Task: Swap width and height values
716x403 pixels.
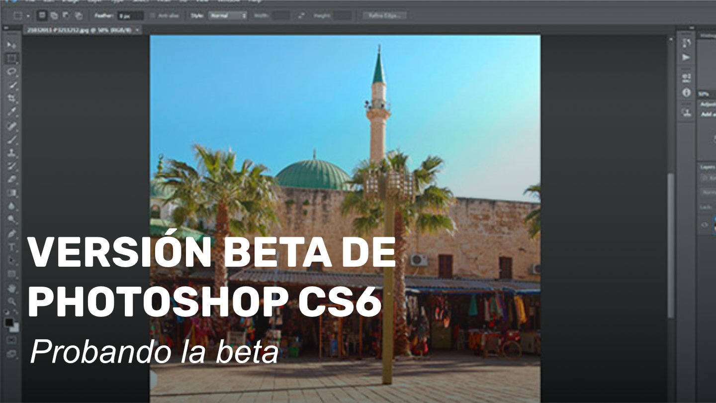Action: [x=301, y=15]
